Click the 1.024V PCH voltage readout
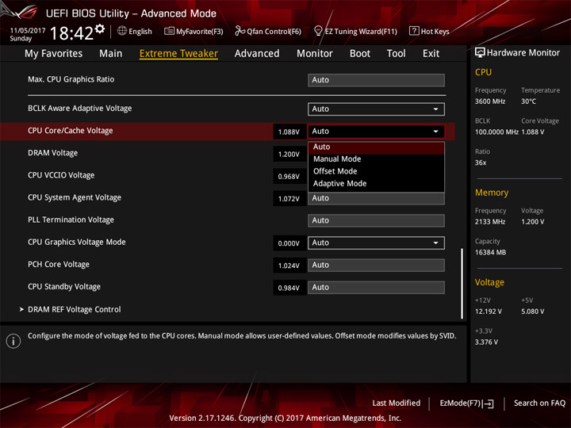This screenshot has height=428, width=571. pyautogui.click(x=289, y=266)
